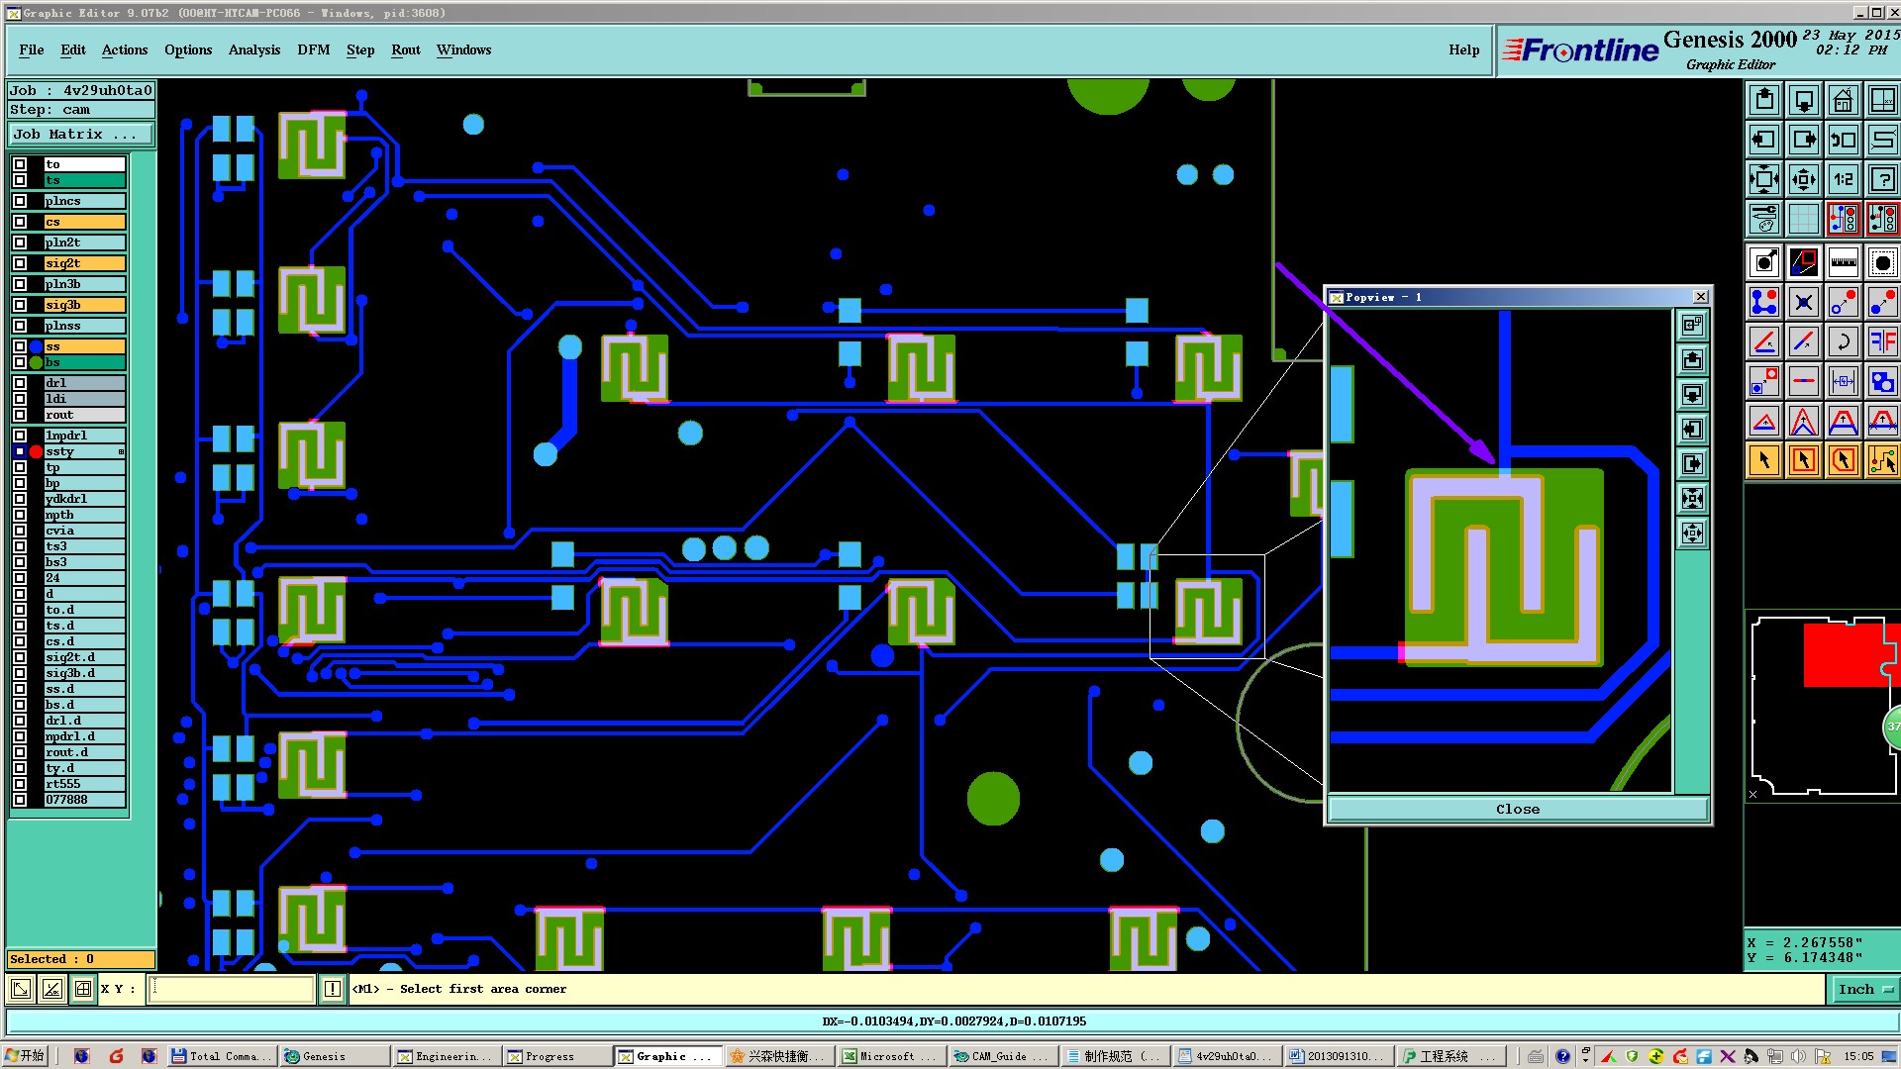Toggle the sig2t layer checkbox

(x=20, y=263)
